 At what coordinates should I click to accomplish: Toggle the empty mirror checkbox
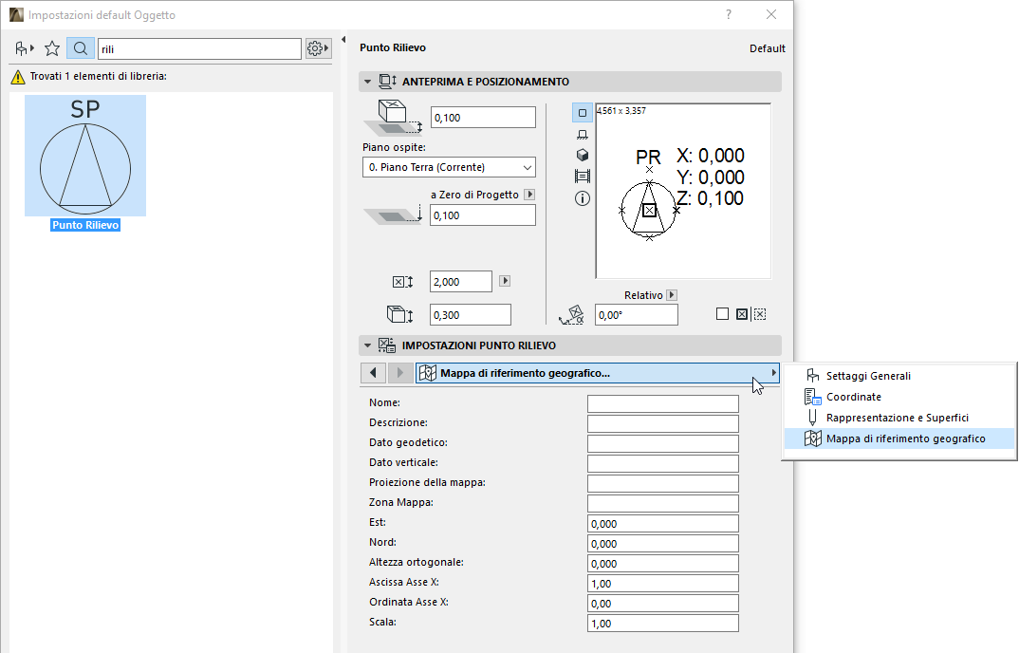click(x=722, y=314)
